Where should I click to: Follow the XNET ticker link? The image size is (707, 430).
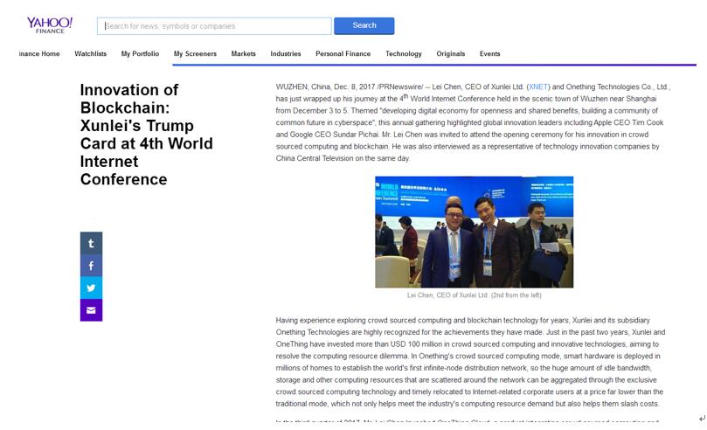(x=538, y=87)
